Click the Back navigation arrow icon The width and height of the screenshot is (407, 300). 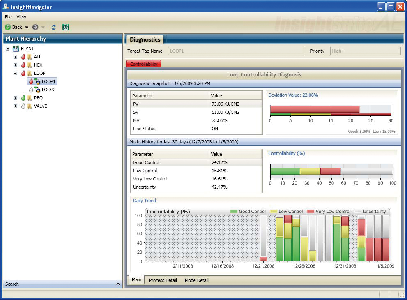pyautogui.click(x=8, y=27)
